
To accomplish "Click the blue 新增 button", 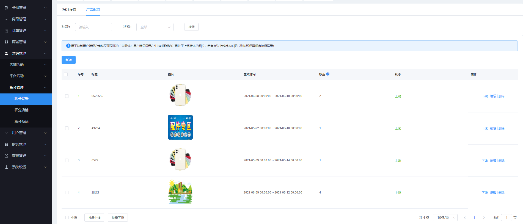I will 68,60.
